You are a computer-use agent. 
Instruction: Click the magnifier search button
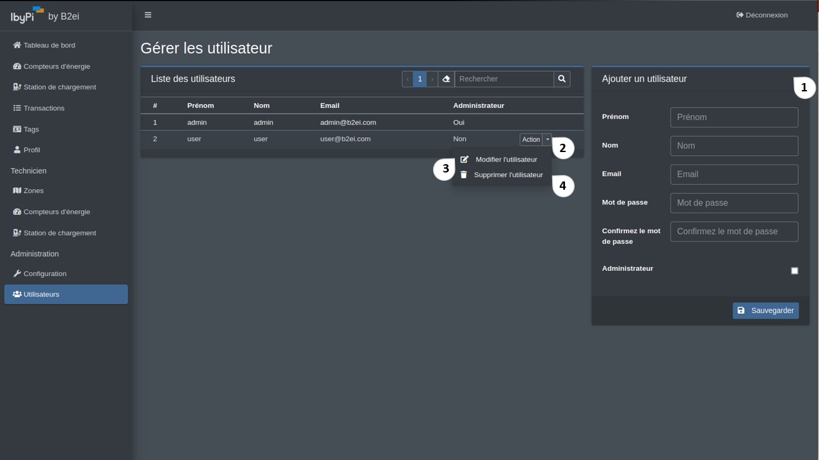pos(562,79)
